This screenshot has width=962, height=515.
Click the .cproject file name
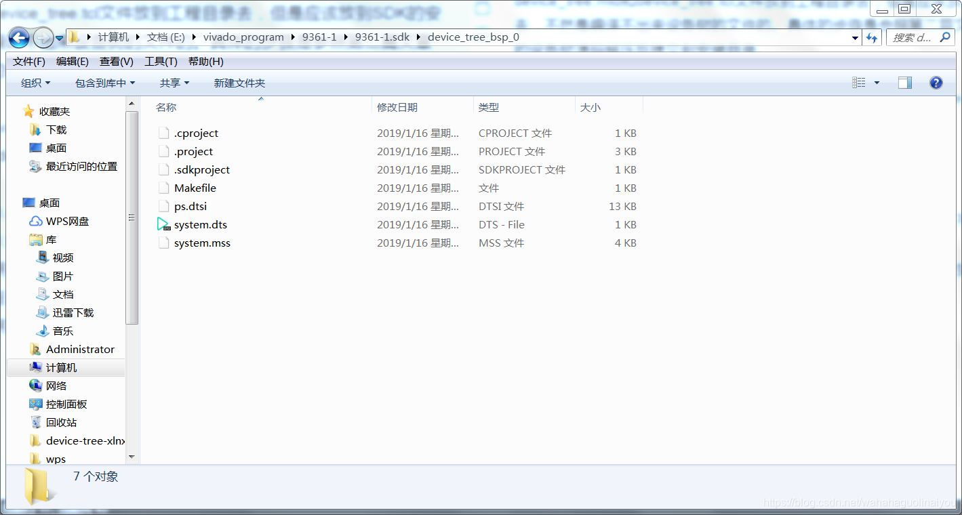[x=196, y=133]
